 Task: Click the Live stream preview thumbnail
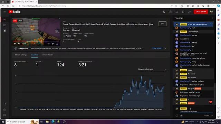point(36,32)
